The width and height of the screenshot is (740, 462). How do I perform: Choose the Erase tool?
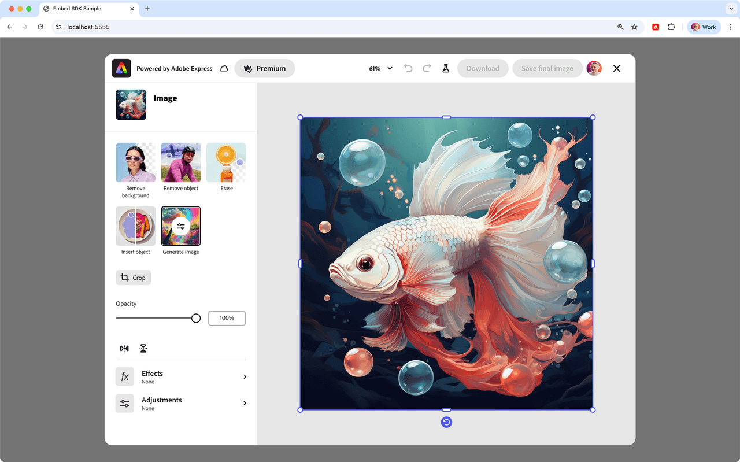[226, 162]
